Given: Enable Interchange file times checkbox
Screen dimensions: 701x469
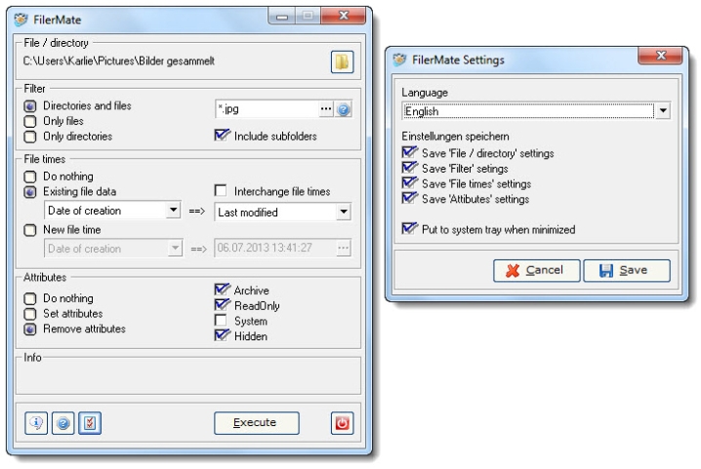Looking at the screenshot, I should [221, 191].
